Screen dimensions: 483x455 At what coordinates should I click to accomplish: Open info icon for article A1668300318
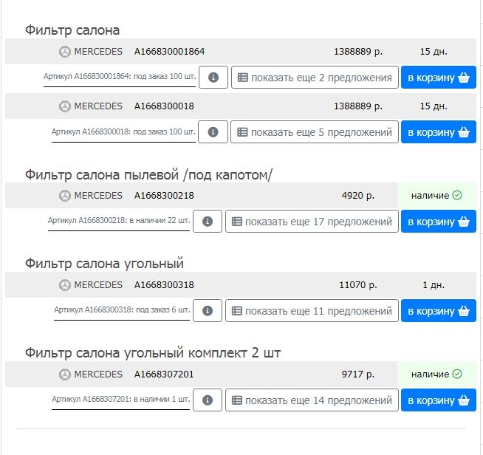[x=208, y=310]
